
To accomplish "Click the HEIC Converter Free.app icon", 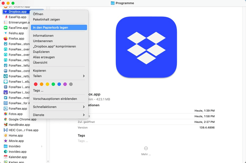I will (x=6, y=130).
